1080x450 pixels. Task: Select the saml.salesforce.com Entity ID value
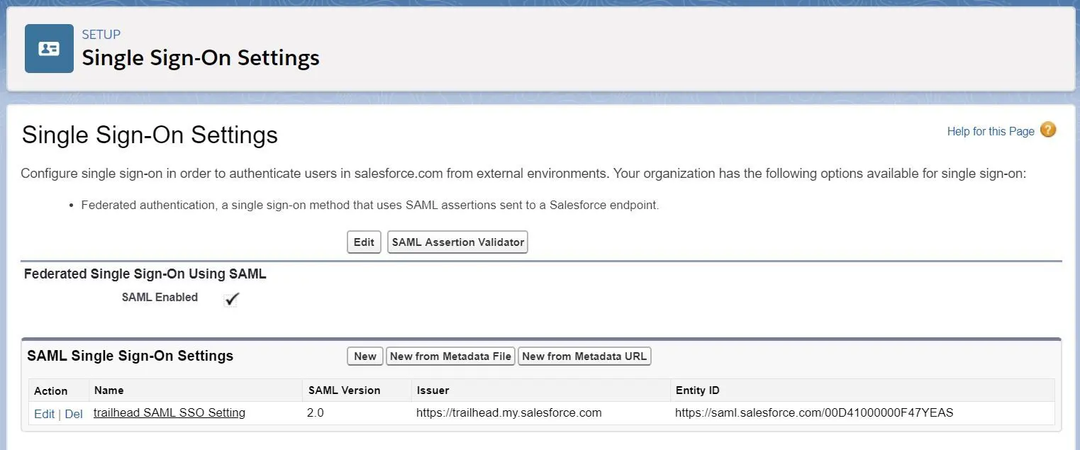click(814, 412)
